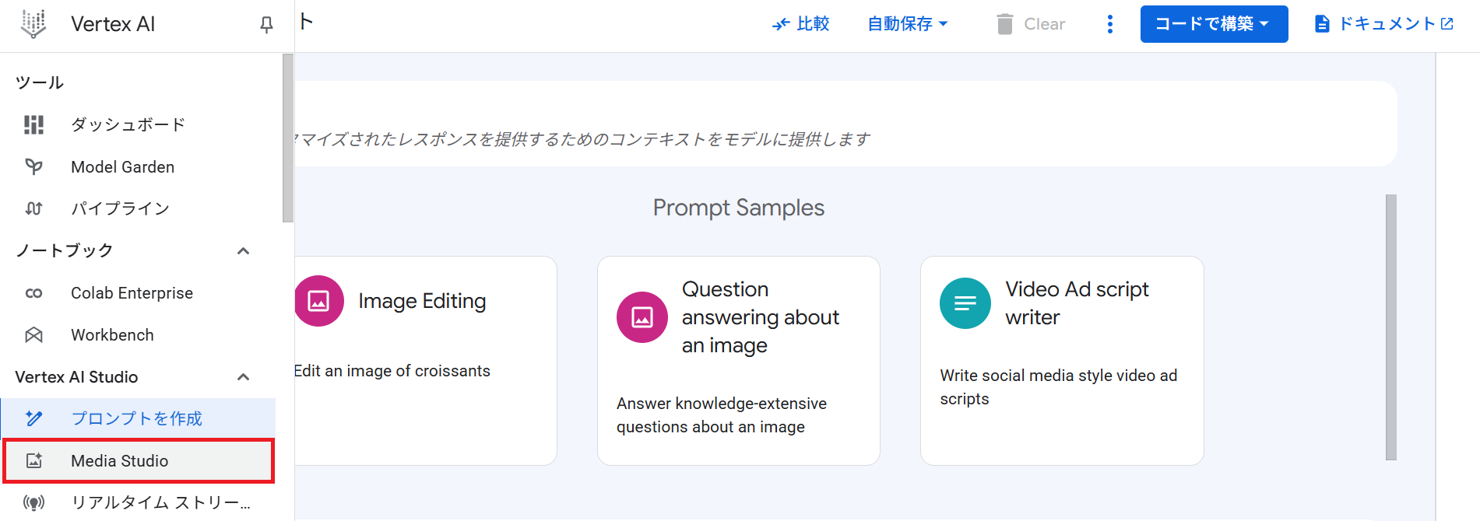
Task: Click the prompt creation pencil icon
Action: (x=33, y=418)
